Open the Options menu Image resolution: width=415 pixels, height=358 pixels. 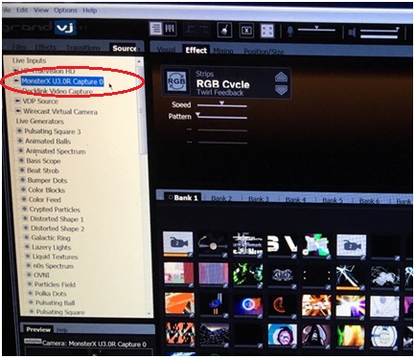65,11
